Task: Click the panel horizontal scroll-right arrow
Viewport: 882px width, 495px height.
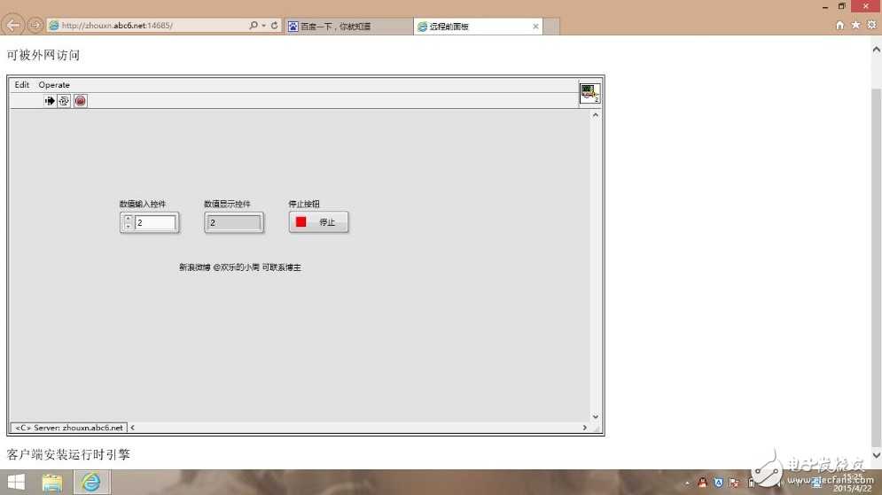Action: 584,428
